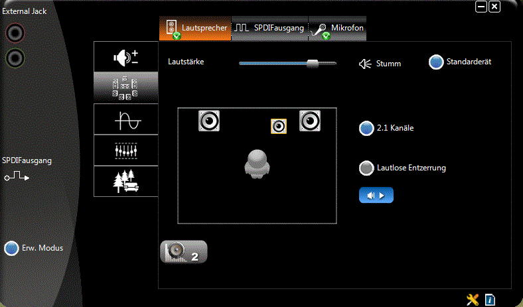Open the equalizer sliders tab
Screen dimensions: 523x307
point(126,151)
